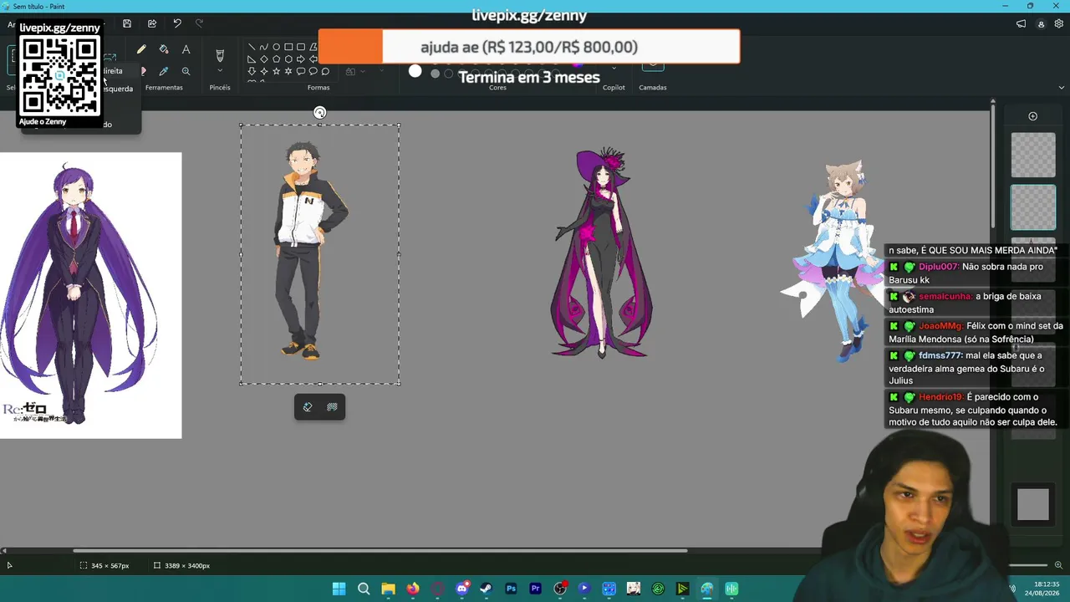1070x602 pixels.
Task: Open the Windows Start menu
Action: [339, 589]
